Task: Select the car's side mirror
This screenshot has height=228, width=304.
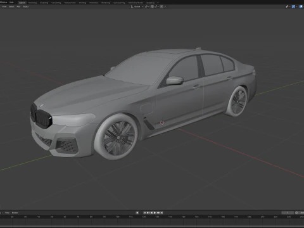Action: click(x=175, y=80)
